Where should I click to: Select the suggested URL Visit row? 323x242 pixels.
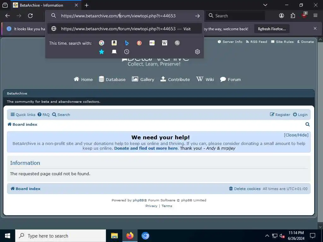click(x=124, y=29)
